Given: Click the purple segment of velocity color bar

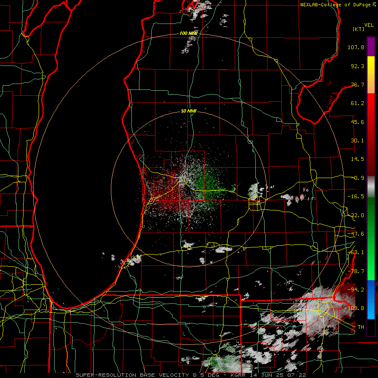Looking at the screenshot, I should (371, 47).
